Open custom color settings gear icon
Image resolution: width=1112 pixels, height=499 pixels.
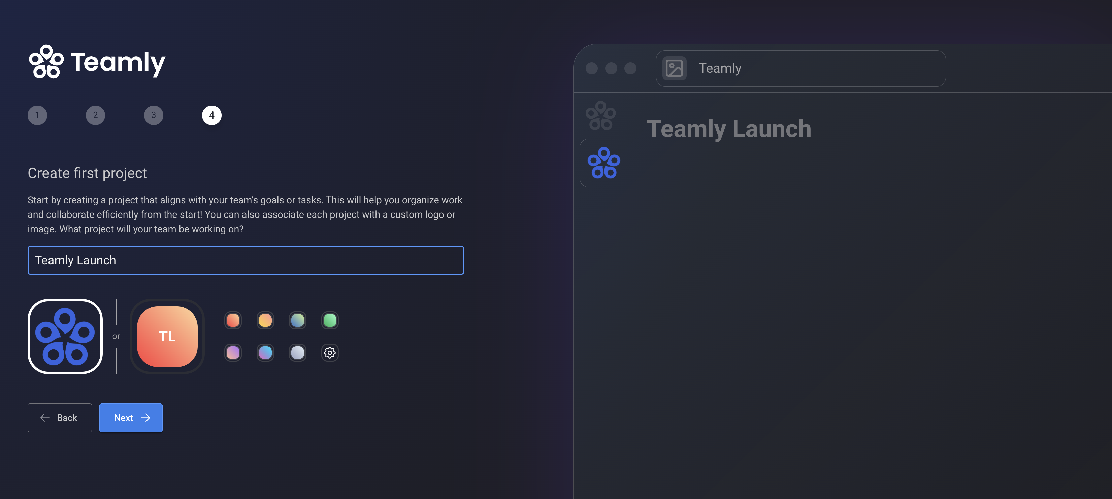pyautogui.click(x=330, y=353)
